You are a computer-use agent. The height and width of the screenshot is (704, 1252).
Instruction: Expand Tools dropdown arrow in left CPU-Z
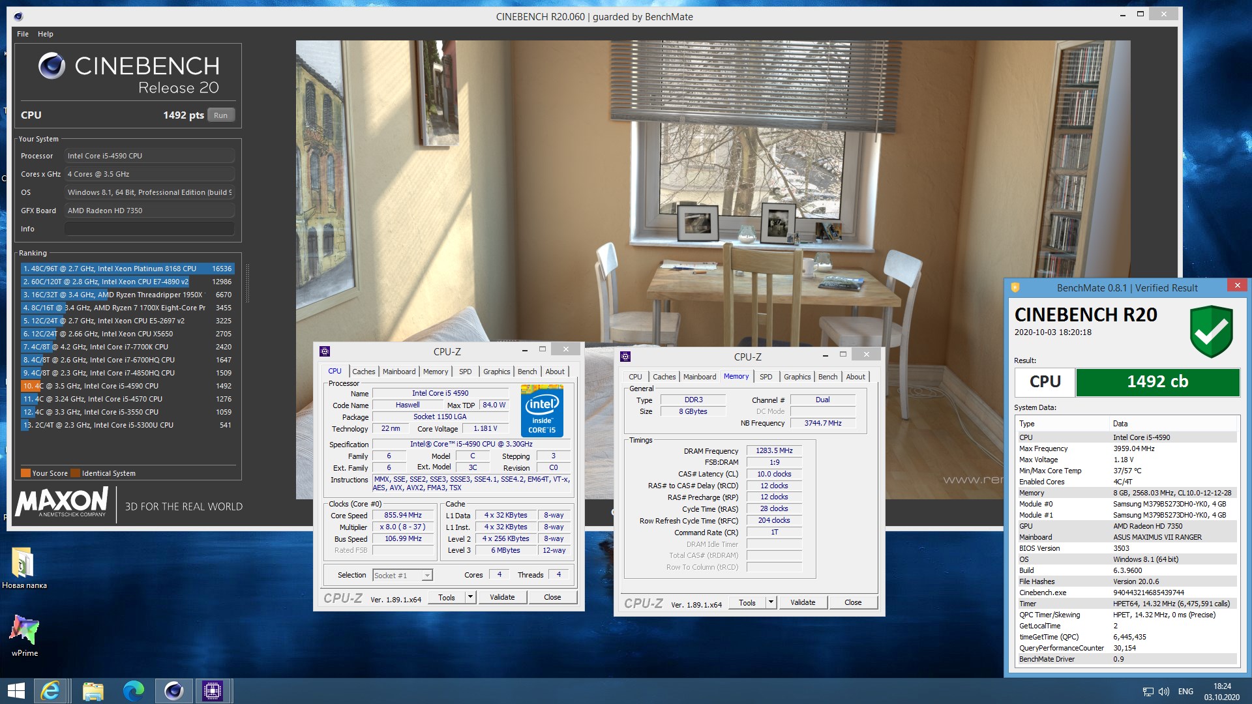coord(470,597)
